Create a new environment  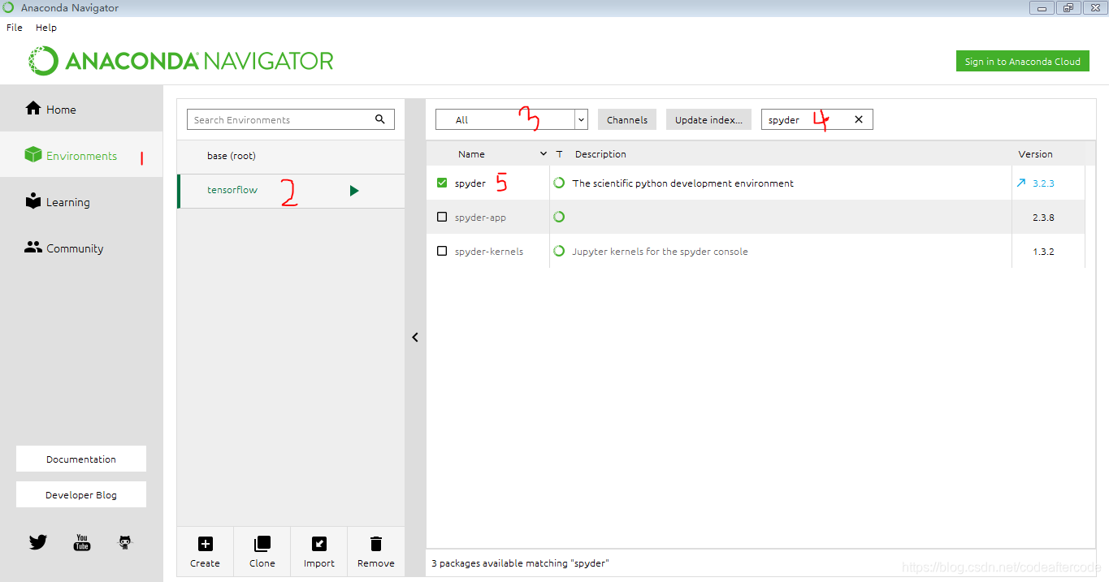(205, 551)
